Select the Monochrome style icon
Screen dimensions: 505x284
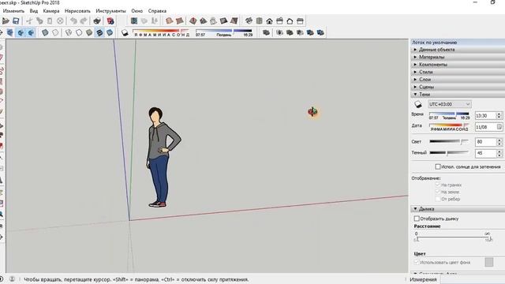tap(110, 32)
